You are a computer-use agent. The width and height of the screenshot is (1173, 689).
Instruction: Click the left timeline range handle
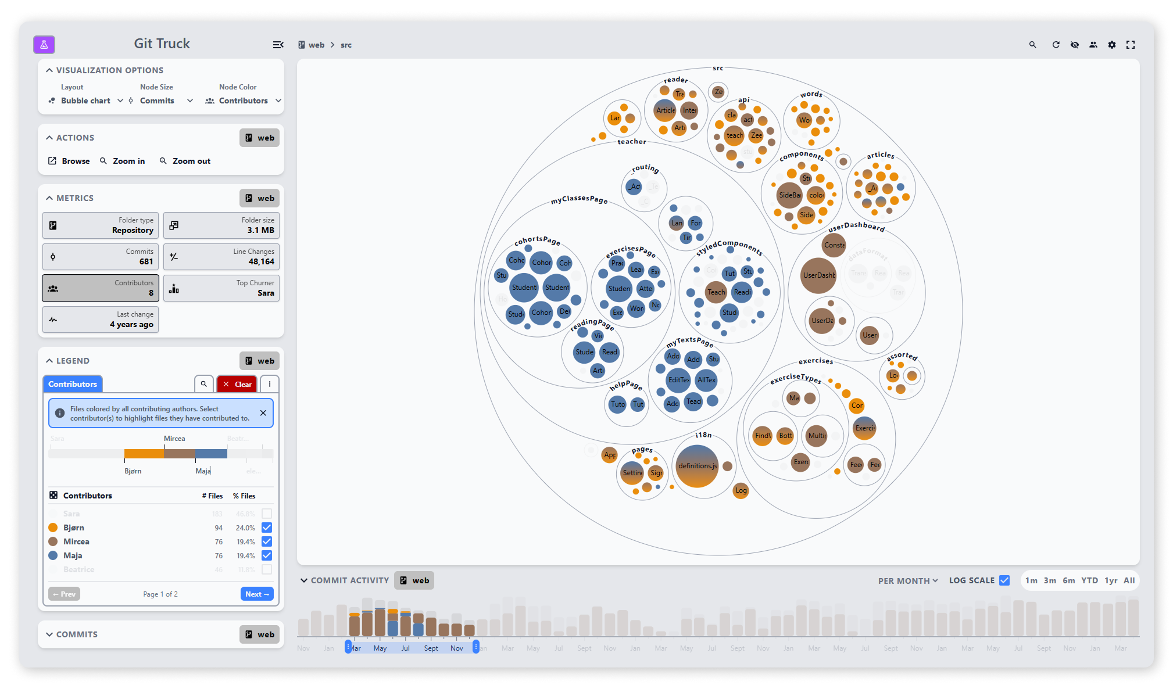[348, 647]
